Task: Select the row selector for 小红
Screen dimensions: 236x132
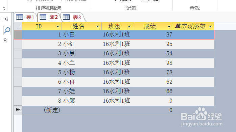Action: click(18, 44)
